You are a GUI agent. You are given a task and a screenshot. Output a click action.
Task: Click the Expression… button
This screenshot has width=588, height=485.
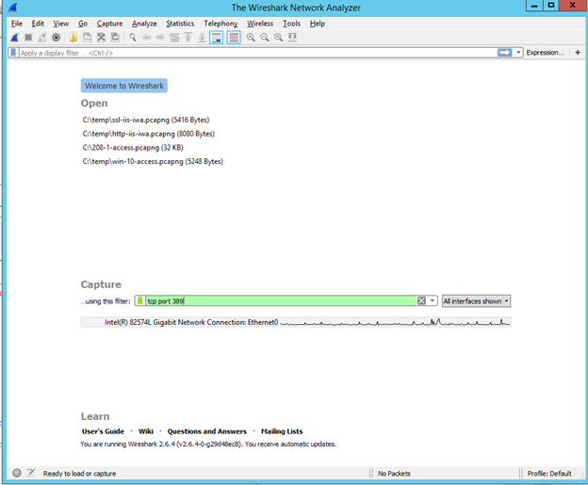545,53
